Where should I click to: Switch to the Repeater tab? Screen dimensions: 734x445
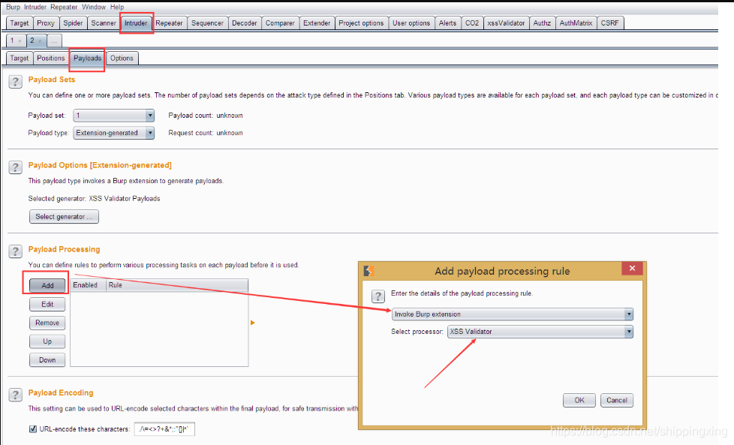click(x=169, y=23)
